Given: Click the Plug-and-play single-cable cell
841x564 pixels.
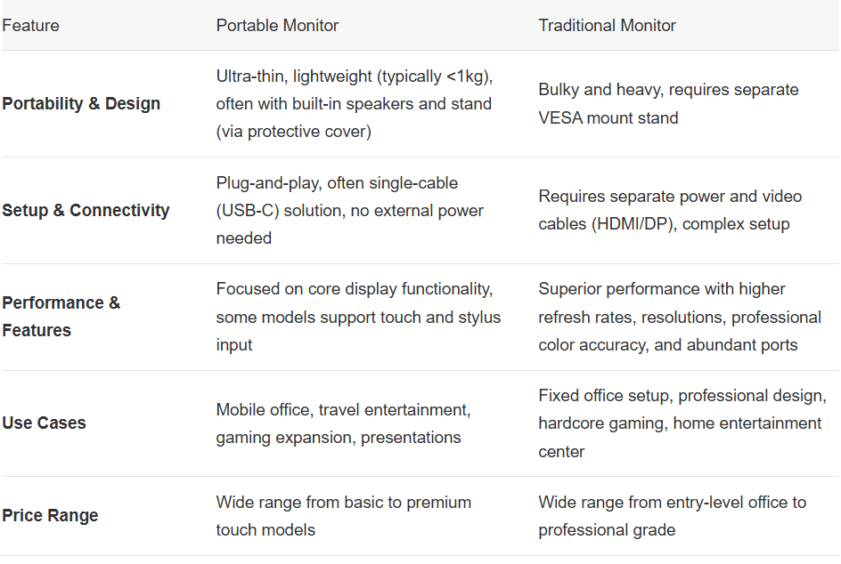Looking at the screenshot, I should point(349,211).
